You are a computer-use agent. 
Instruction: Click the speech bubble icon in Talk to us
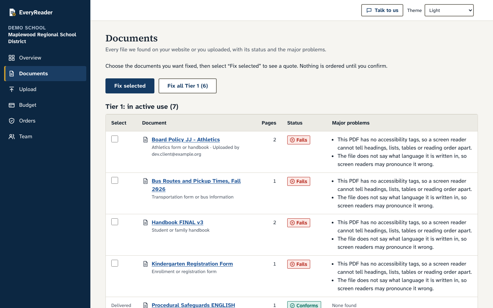369,10
